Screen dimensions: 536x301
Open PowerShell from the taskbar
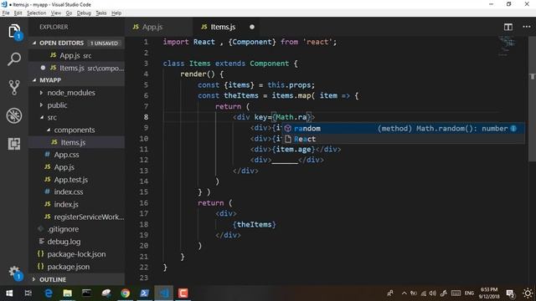click(145, 293)
